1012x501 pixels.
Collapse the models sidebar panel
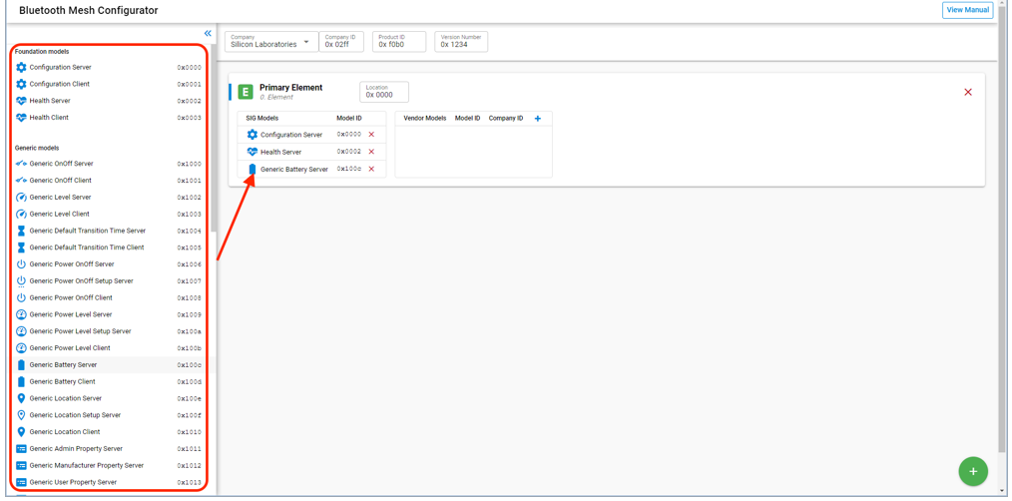[208, 33]
